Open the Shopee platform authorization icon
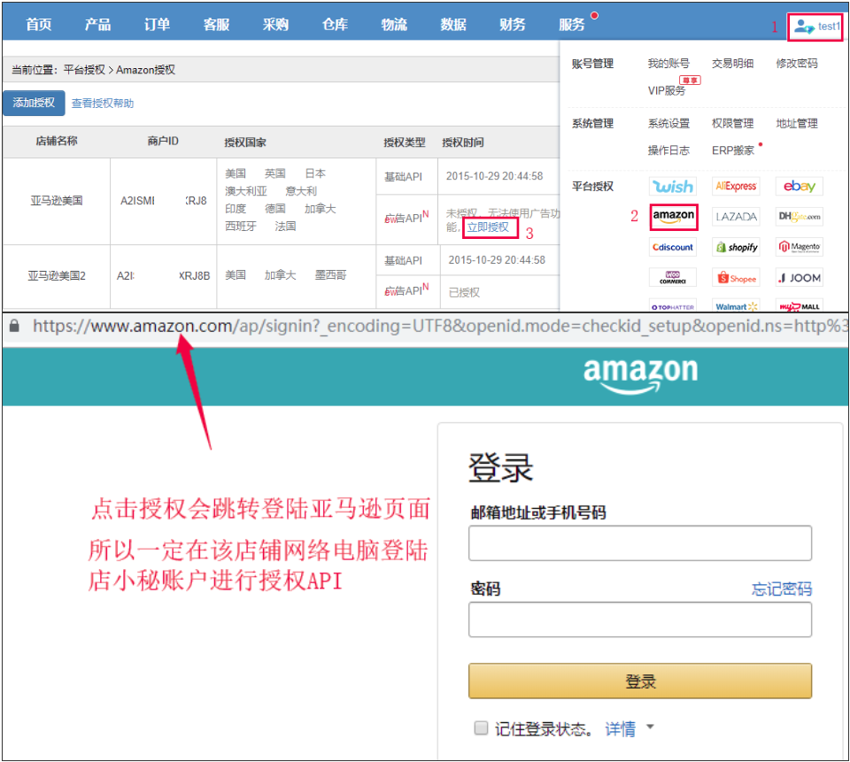The image size is (850, 762). [x=736, y=278]
